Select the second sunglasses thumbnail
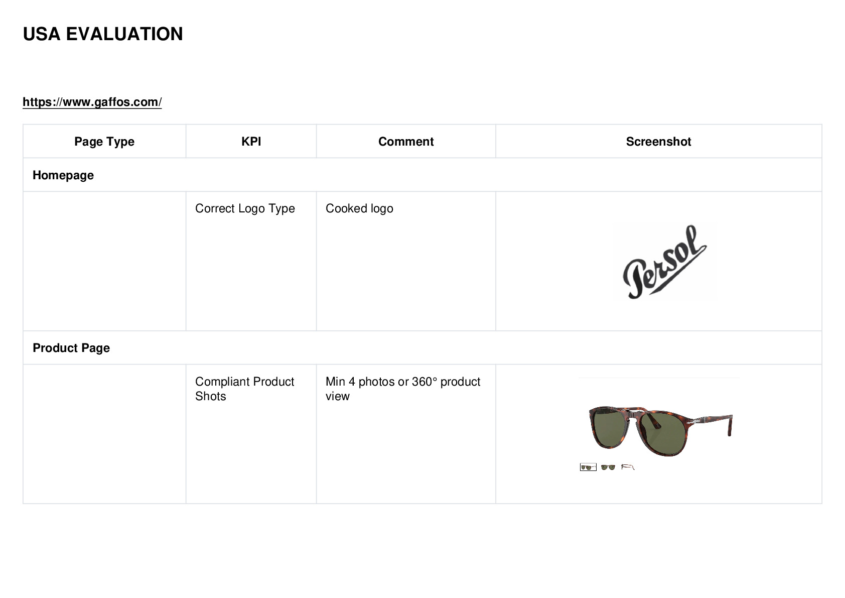This screenshot has width=845, height=598. pyautogui.click(x=608, y=467)
